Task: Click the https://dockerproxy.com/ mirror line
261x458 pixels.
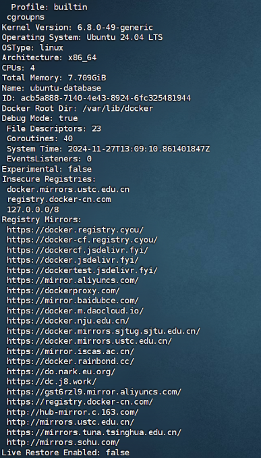Action: tap(63, 290)
